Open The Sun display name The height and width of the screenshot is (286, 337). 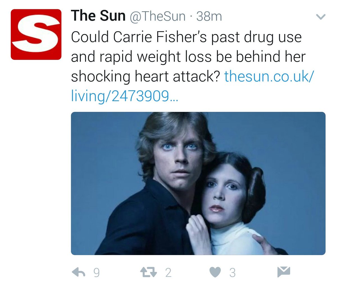pyautogui.click(x=98, y=16)
